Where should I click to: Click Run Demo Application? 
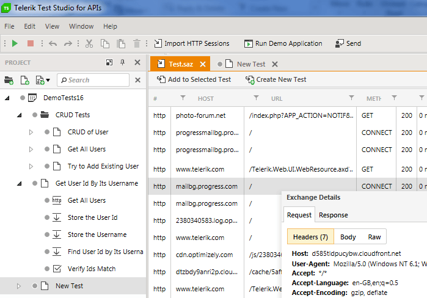(283, 43)
